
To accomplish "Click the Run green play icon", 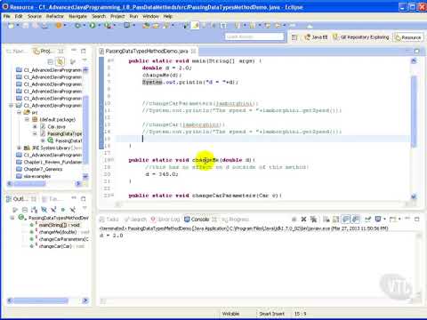I will 93,26.
